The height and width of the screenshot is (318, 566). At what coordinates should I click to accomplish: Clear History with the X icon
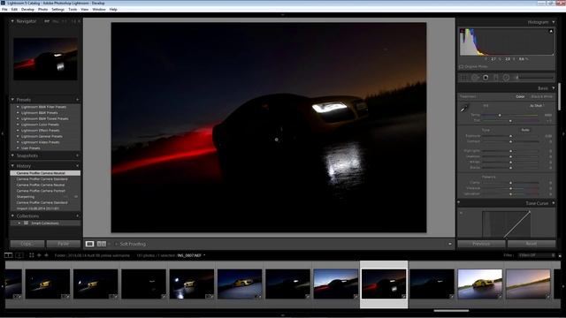(77, 166)
